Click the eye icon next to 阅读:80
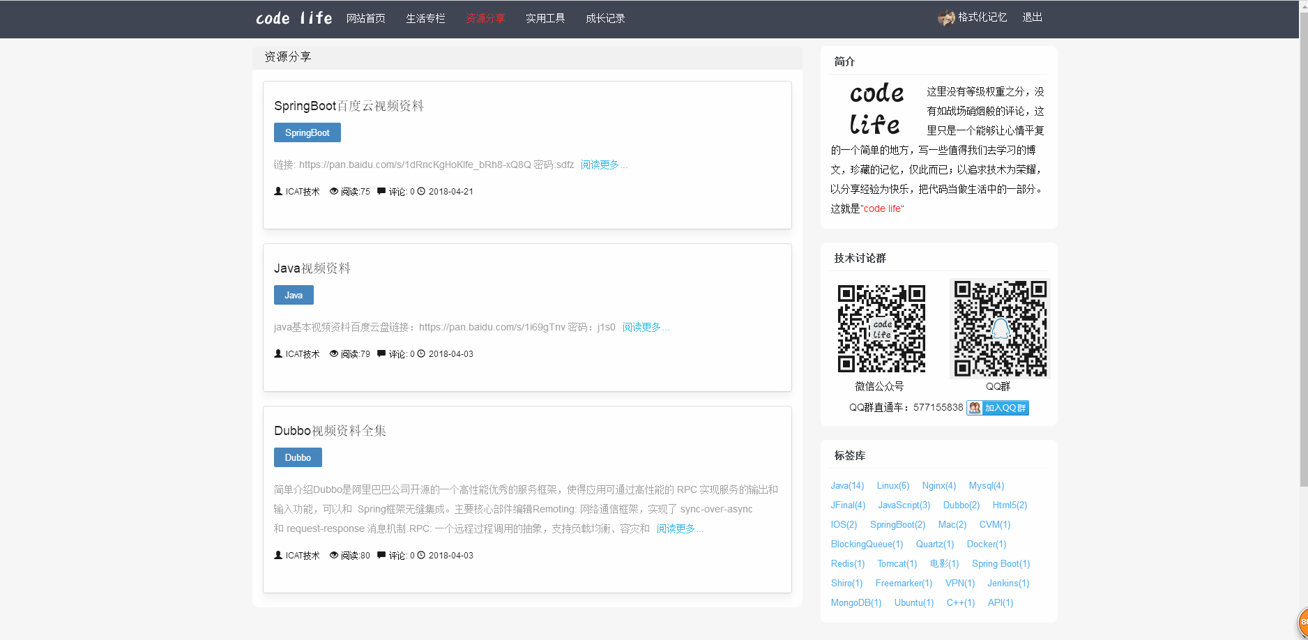Image resolution: width=1308 pixels, height=640 pixels. click(334, 555)
